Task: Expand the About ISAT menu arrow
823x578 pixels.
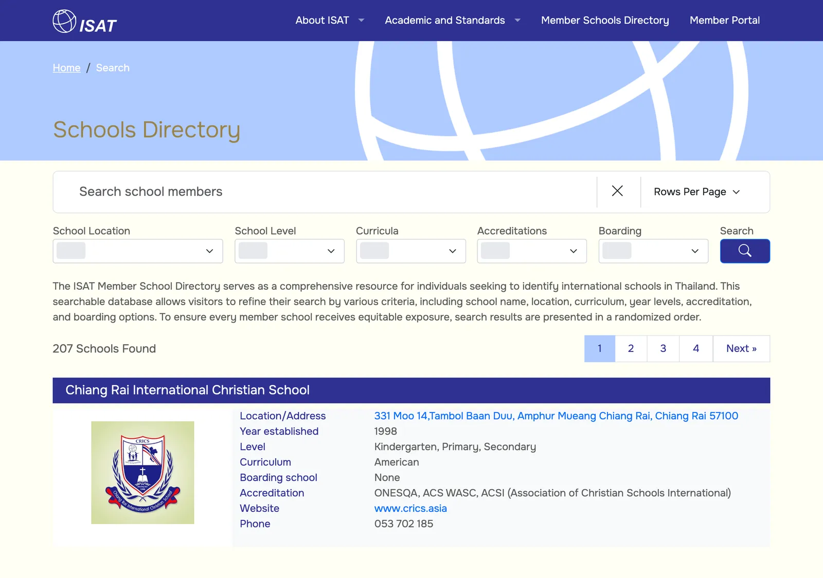Action: [x=361, y=21]
